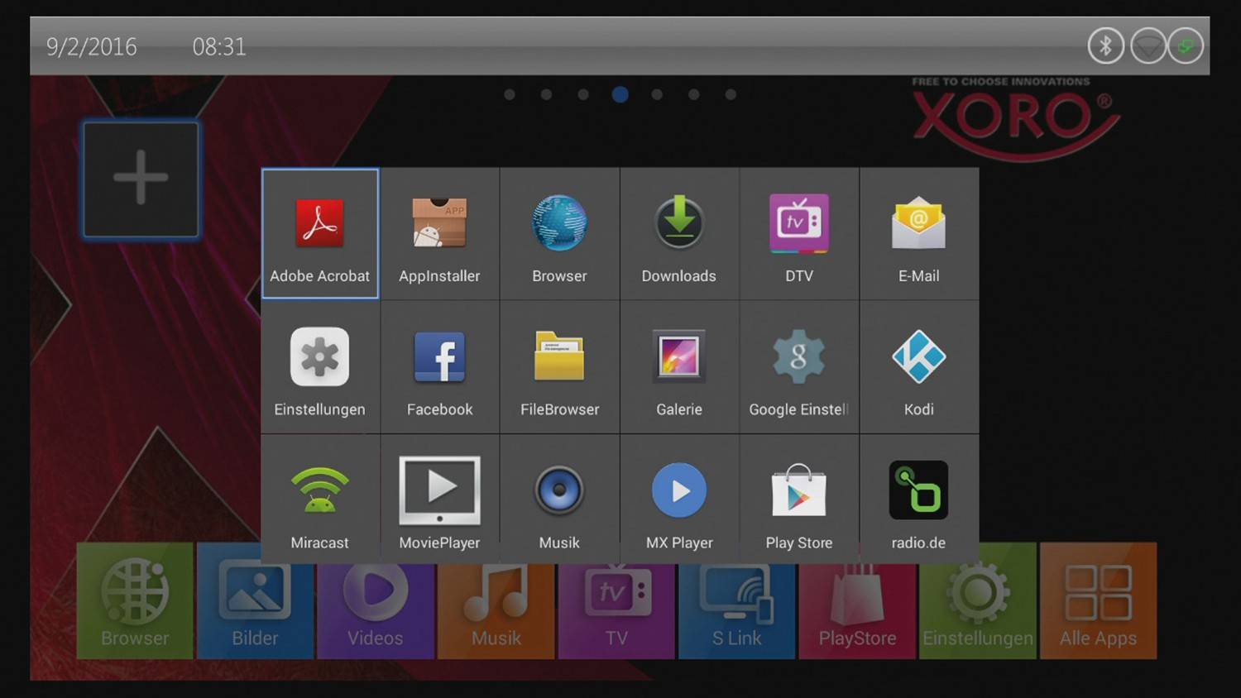Select the Bilder tile

[x=255, y=612]
